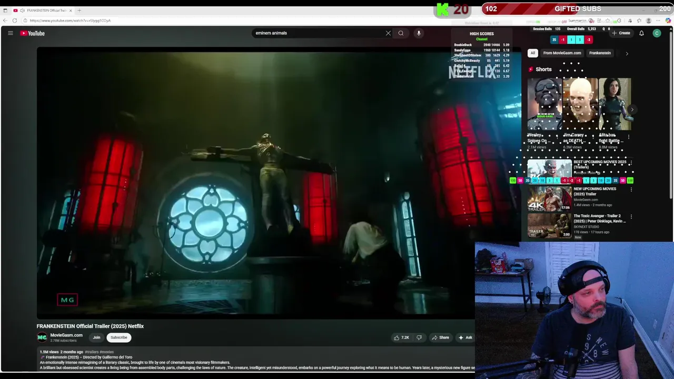Image resolution: width=674 pixels, height=379 pixels.
Task: Close the FRANKENSTEIN browser tab
Action: pyautogui.click(x=71, y=11)
